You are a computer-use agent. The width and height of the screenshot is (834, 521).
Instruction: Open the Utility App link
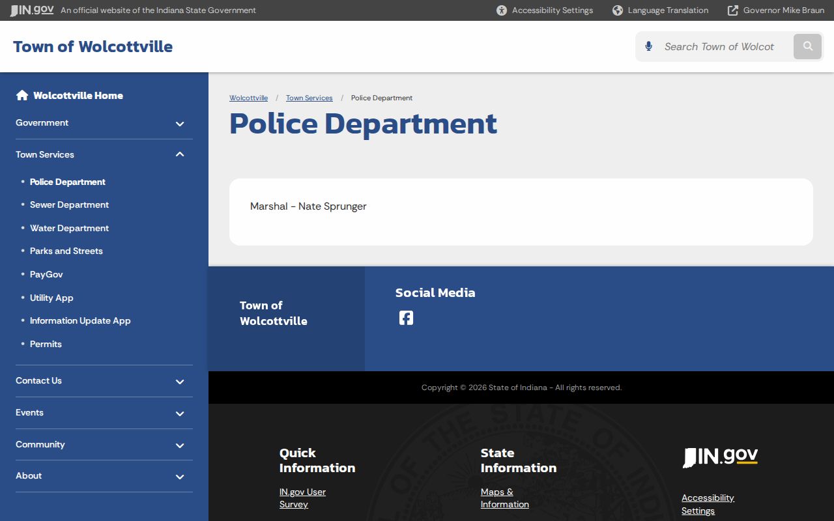click(51, 298)
